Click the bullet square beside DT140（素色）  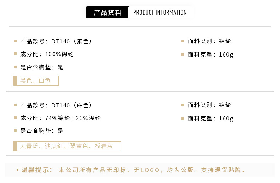pos(16,41)
